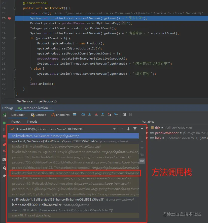Select frame 'intercept:692, CglibAopProxy$DynamicAdvisedInterceptor'
The width and height of the screenshot is (208, 223).
tap(73, 194)
